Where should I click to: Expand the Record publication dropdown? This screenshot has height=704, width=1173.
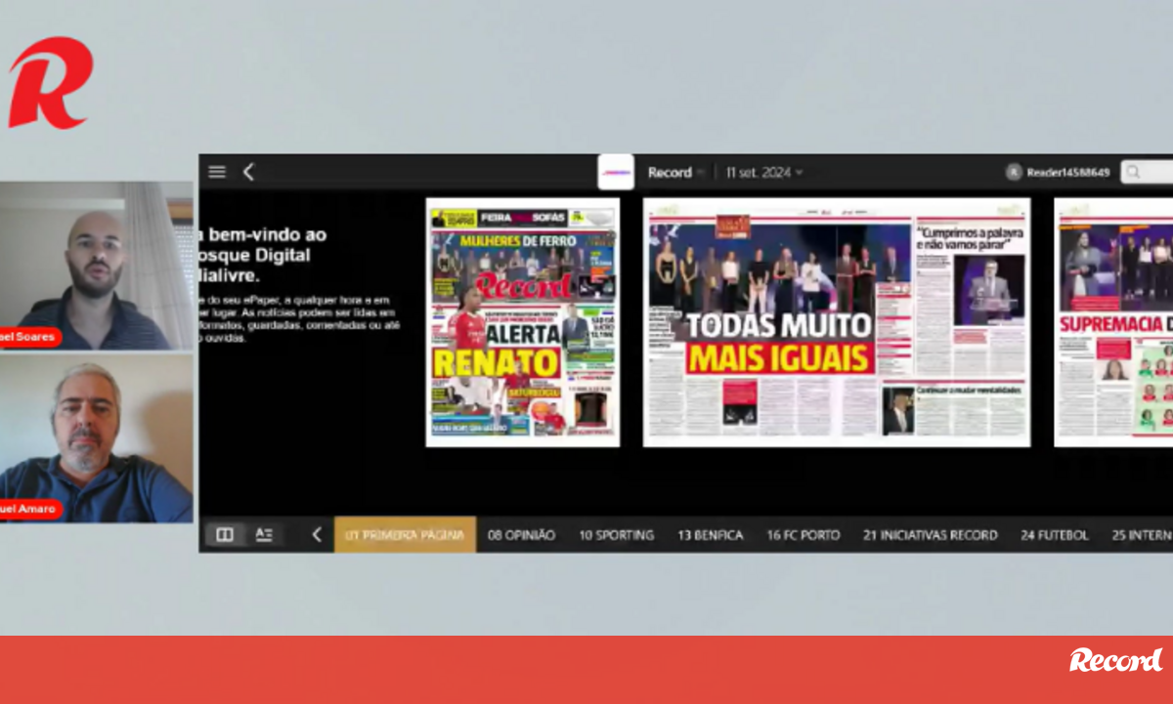tap(676, 173)
